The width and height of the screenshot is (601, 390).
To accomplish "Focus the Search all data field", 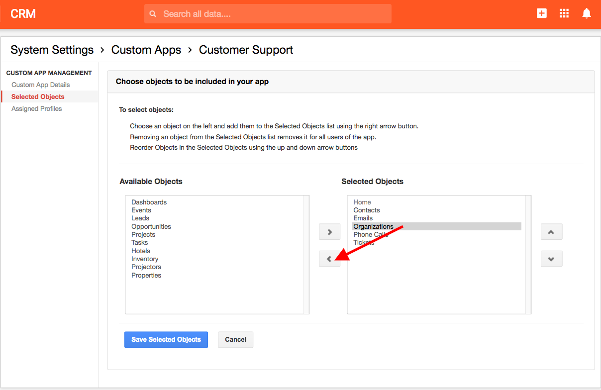I will pyautogui.click(x=268, y=14).
